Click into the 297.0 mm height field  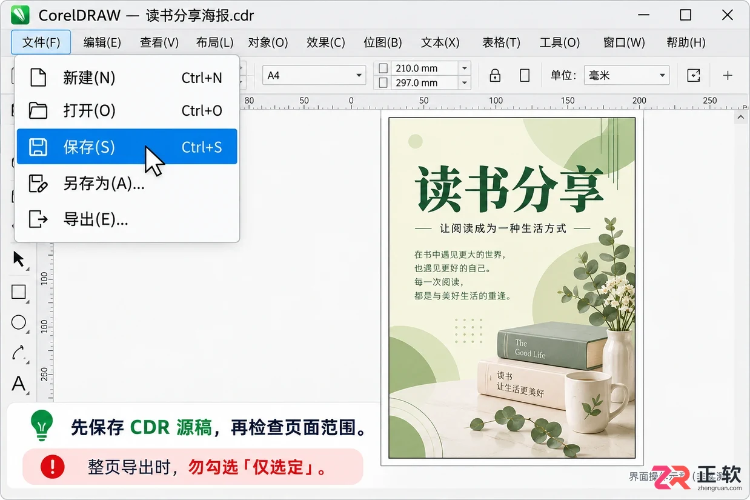tap(425, 83)
